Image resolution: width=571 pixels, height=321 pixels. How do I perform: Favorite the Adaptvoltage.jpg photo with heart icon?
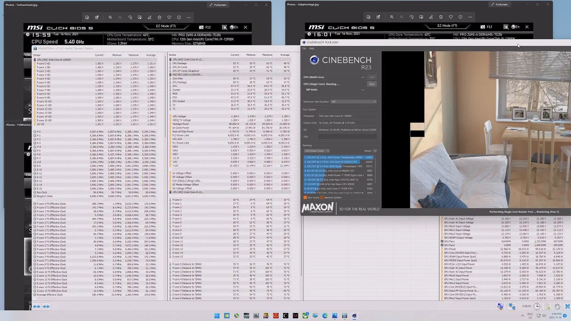(x=451, y=17)
